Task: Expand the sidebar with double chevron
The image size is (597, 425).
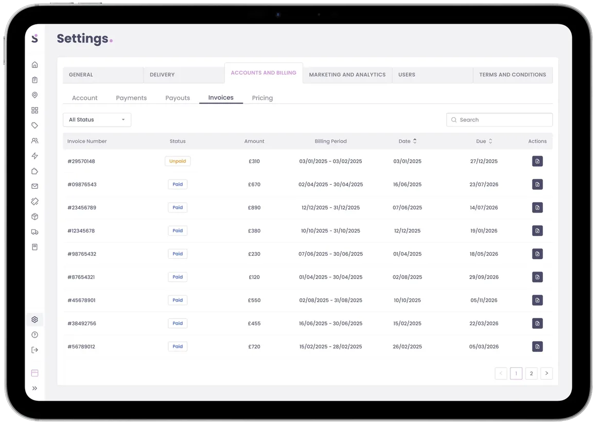Action: pos(34,388)
